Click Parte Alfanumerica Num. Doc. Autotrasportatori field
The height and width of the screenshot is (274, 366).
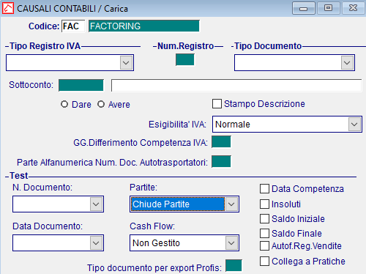pyautogui.click(x=221, y=161)
